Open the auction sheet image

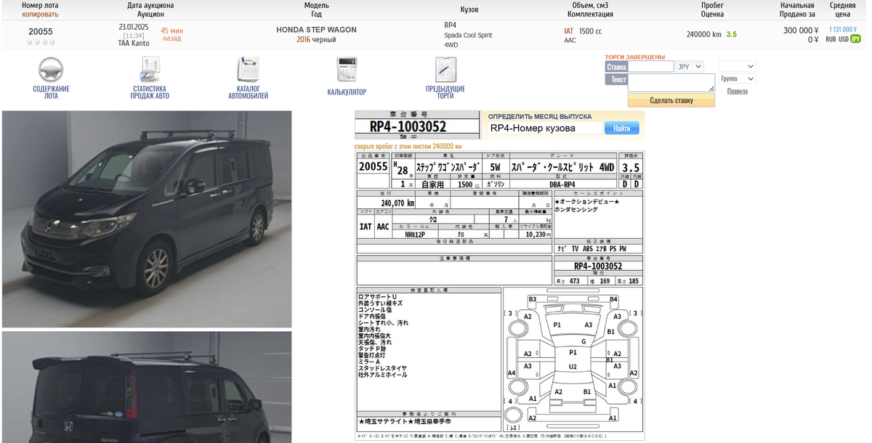coord(501,296)
